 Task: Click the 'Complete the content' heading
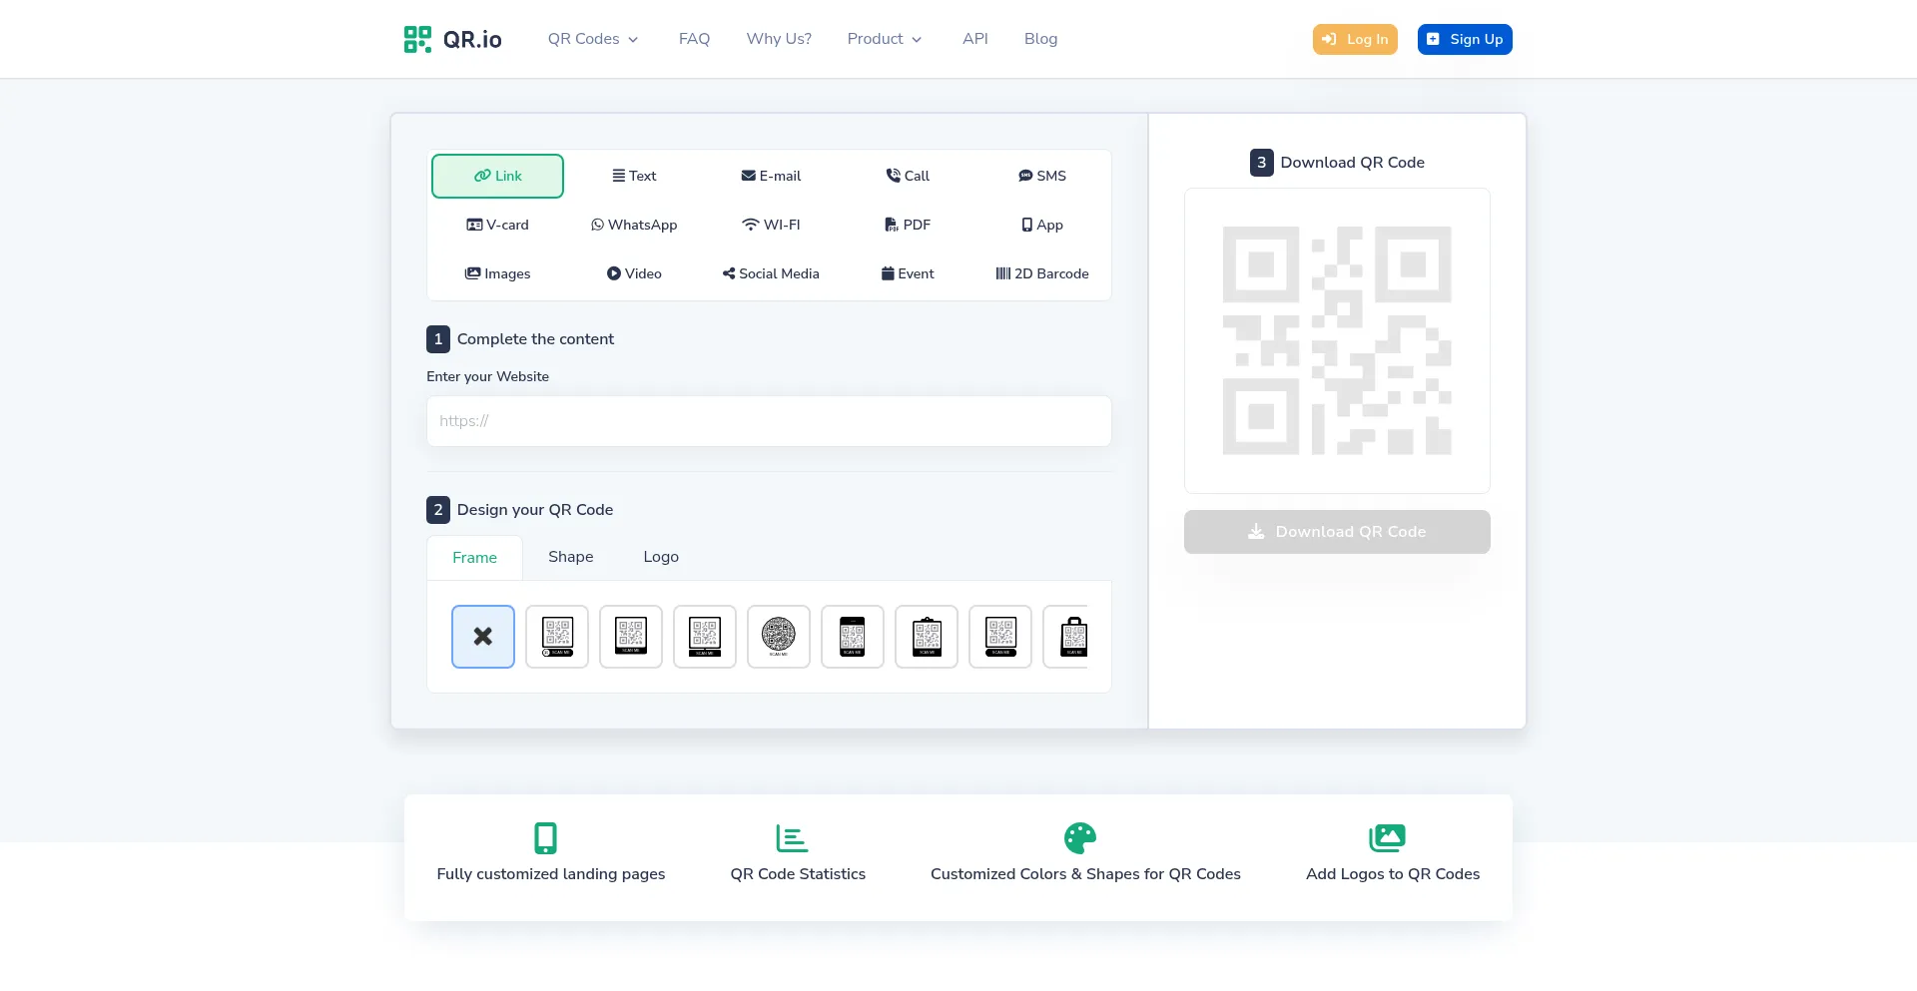(x=535, y=339)
